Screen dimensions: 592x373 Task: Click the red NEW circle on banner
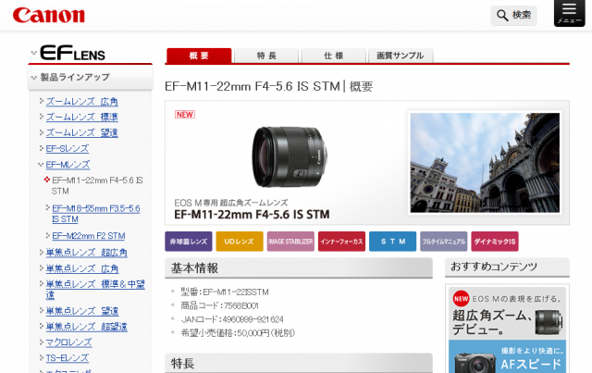point(461,299)
